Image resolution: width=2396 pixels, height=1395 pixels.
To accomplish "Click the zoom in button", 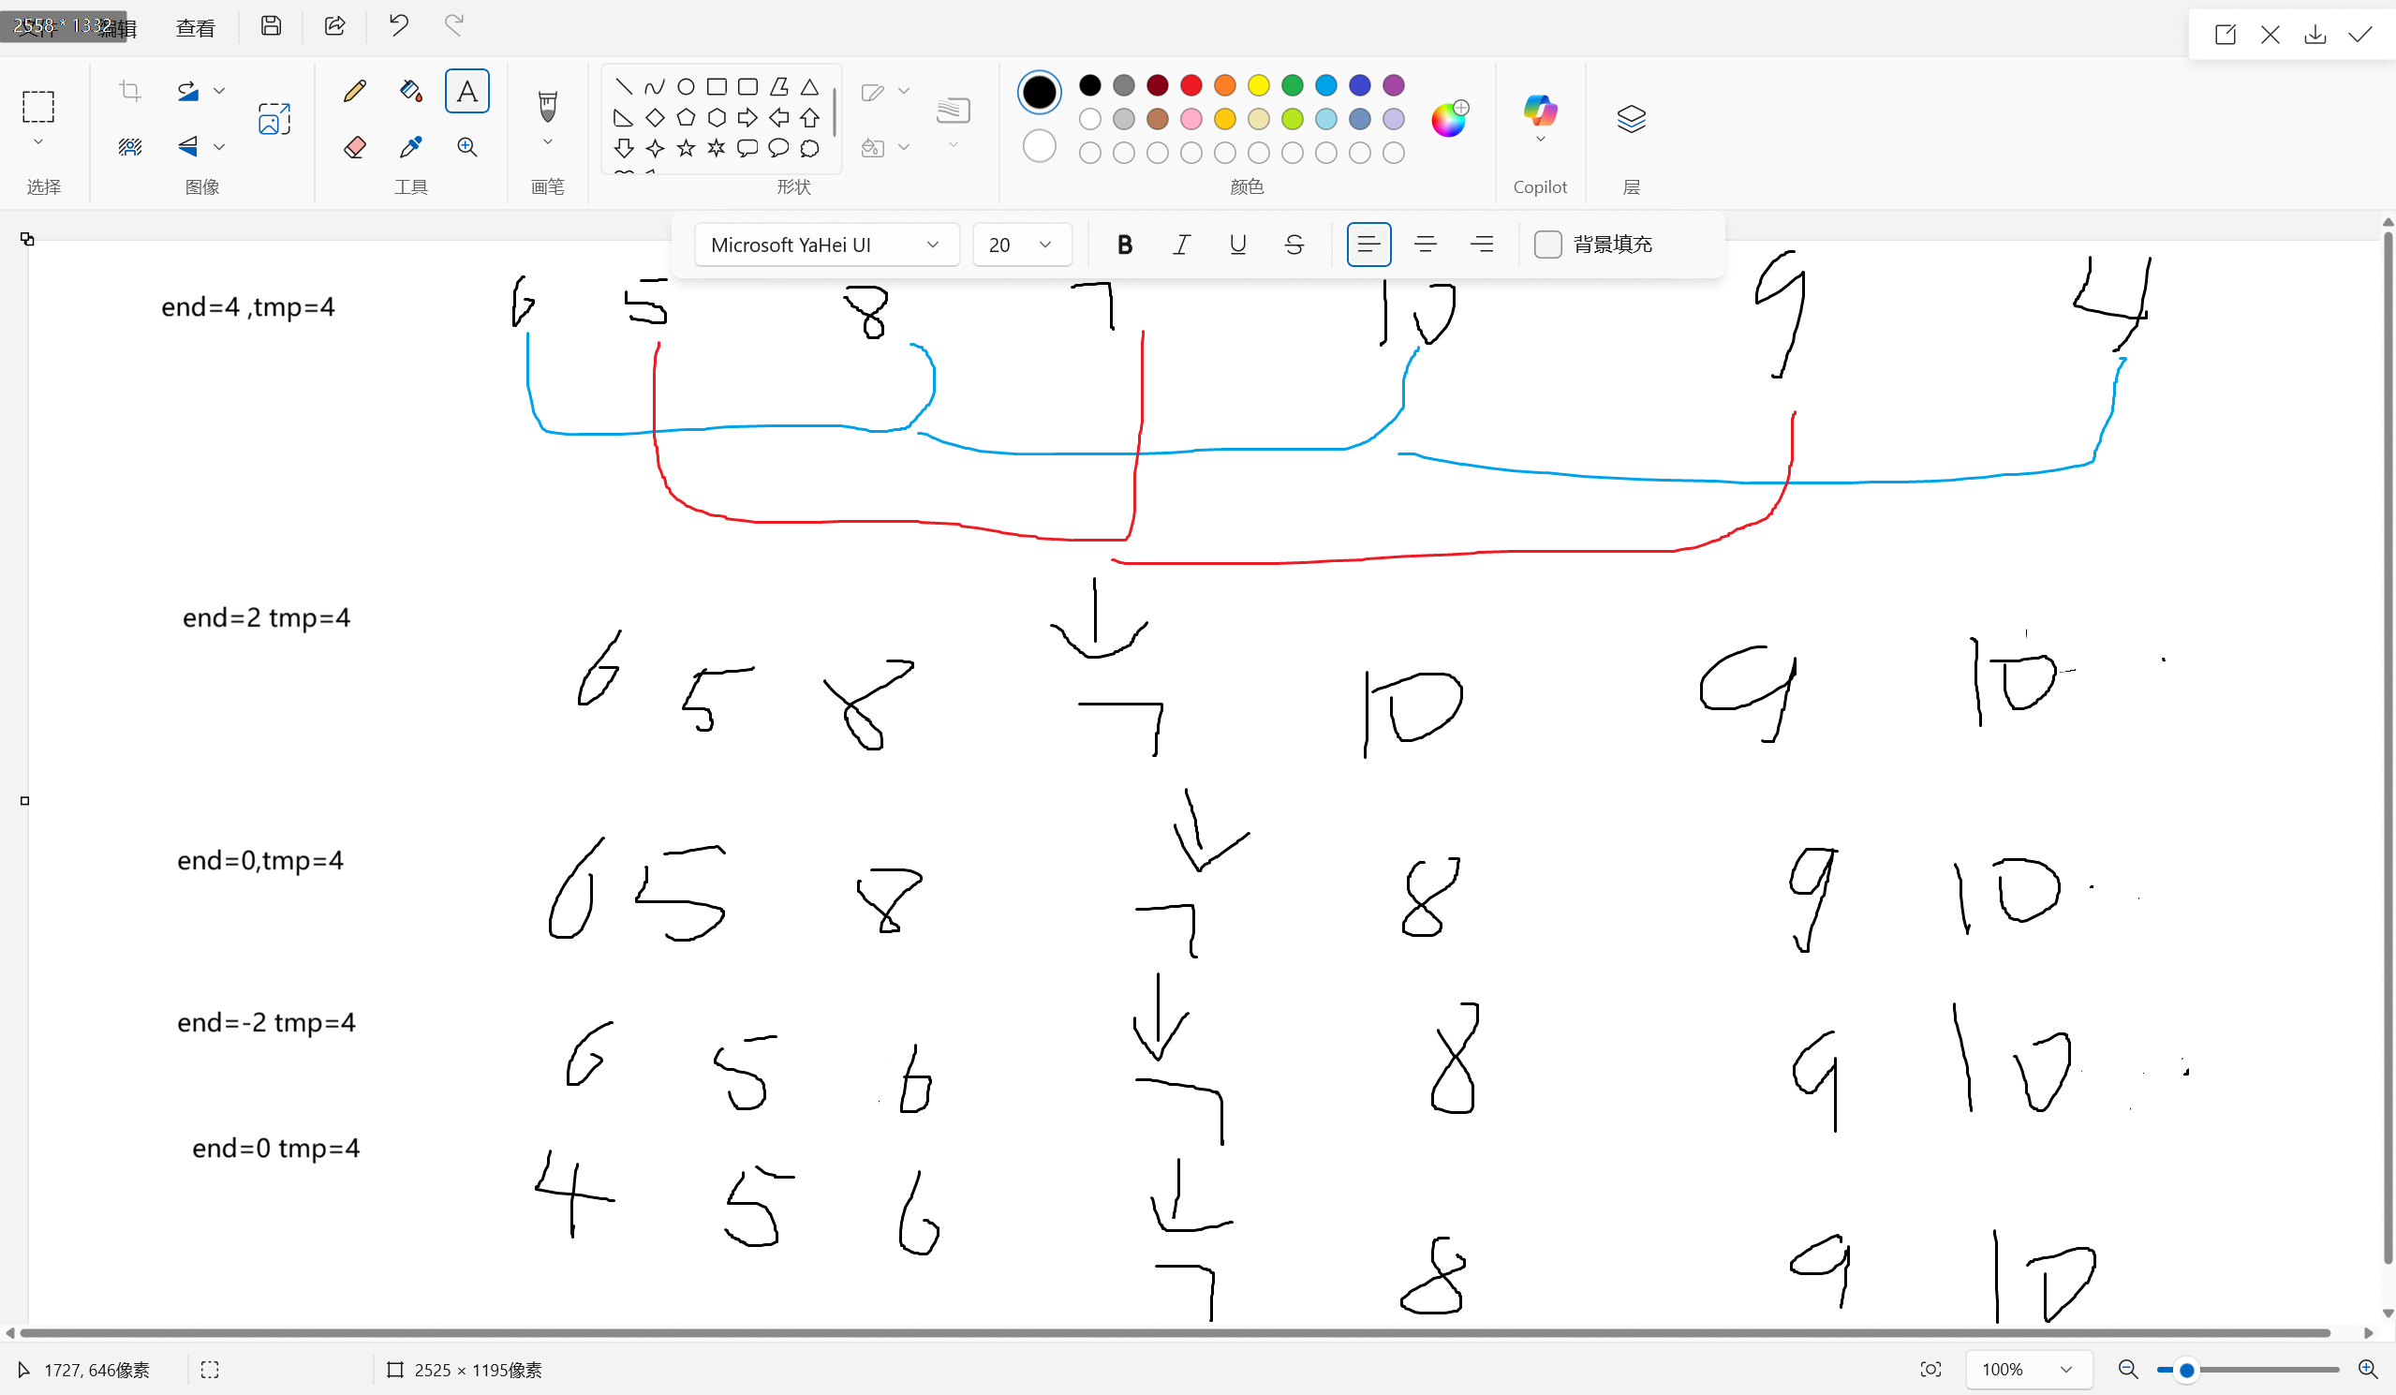I will point(2368,1370).
